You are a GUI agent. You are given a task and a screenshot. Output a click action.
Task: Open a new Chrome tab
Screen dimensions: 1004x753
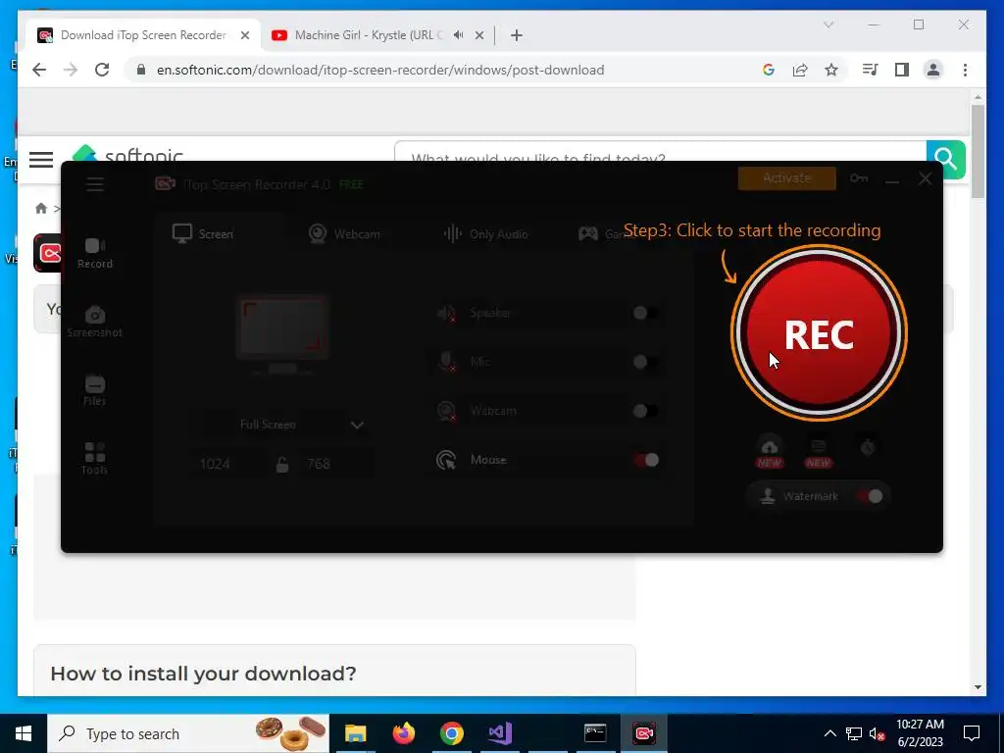(517, 35)
